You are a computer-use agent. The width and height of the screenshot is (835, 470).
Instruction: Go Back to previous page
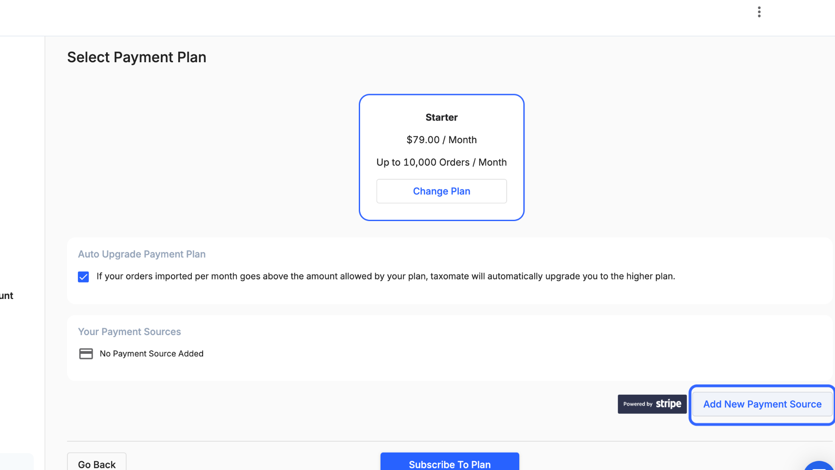click(97, 462)
